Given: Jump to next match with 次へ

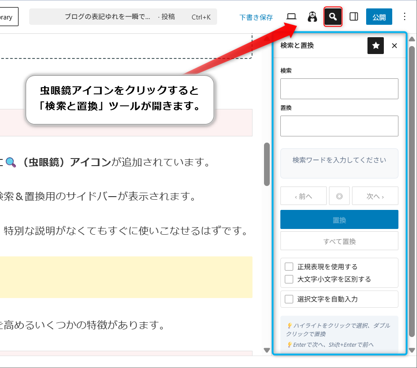Looking at the screenshot, I should (375, 196).
